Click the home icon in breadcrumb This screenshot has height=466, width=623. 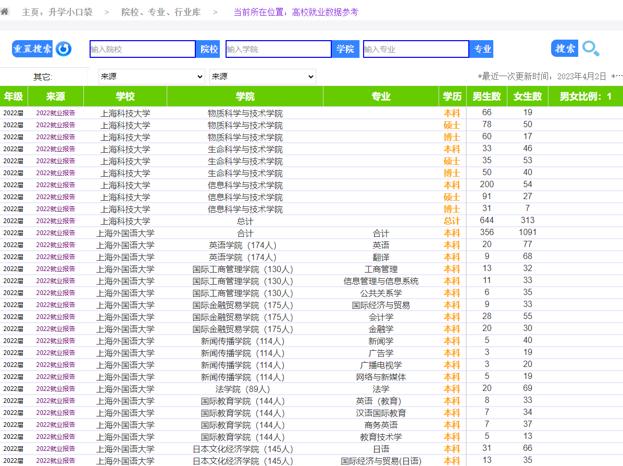(x=5, y=11)
